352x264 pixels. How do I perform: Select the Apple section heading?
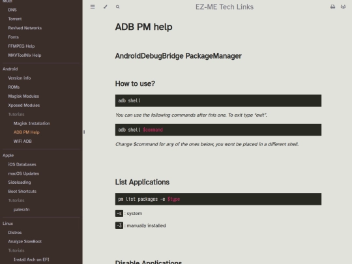click(x=8, y=155)
